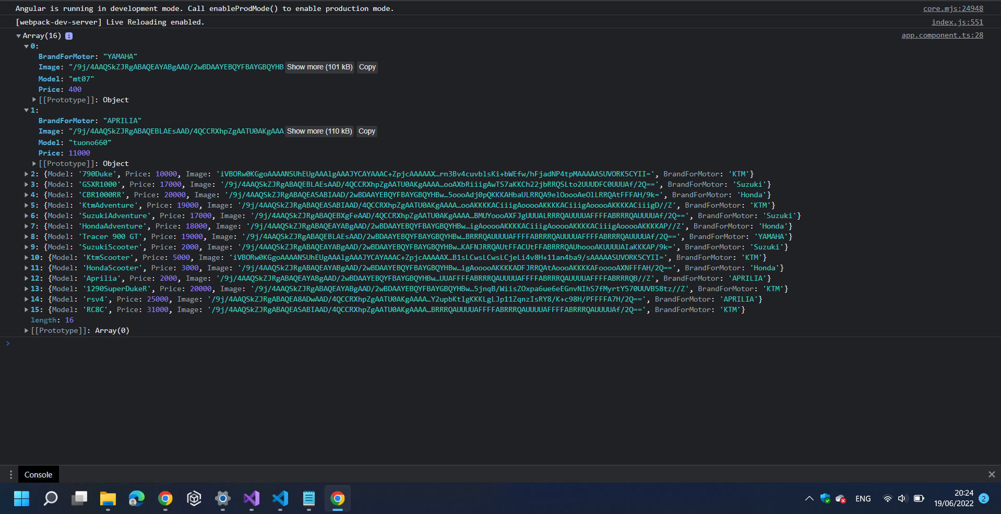Copy the YAMAHA image string
Screen dimensions: 1001x514
[367, 67]
